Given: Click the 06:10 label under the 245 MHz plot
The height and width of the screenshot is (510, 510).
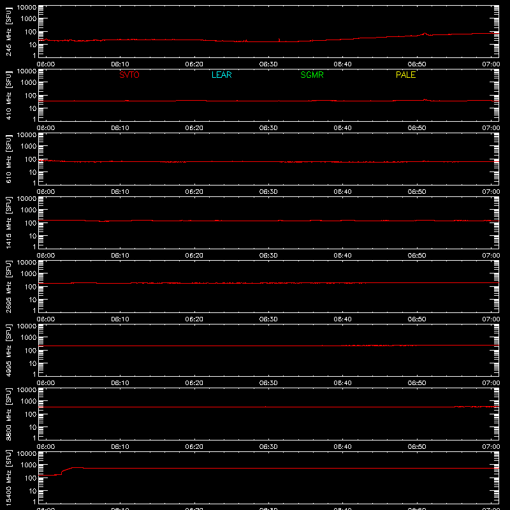Looking at the screenshot, I should coord(120,64).
